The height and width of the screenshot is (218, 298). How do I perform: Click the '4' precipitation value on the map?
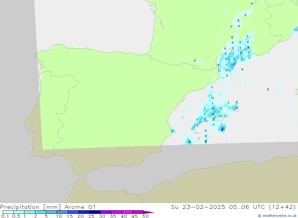point(213,114)
